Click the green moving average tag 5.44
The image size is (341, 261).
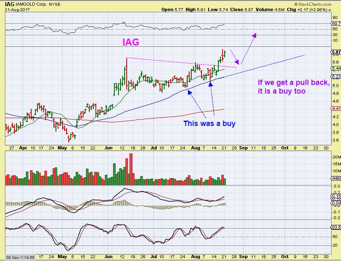336,69
